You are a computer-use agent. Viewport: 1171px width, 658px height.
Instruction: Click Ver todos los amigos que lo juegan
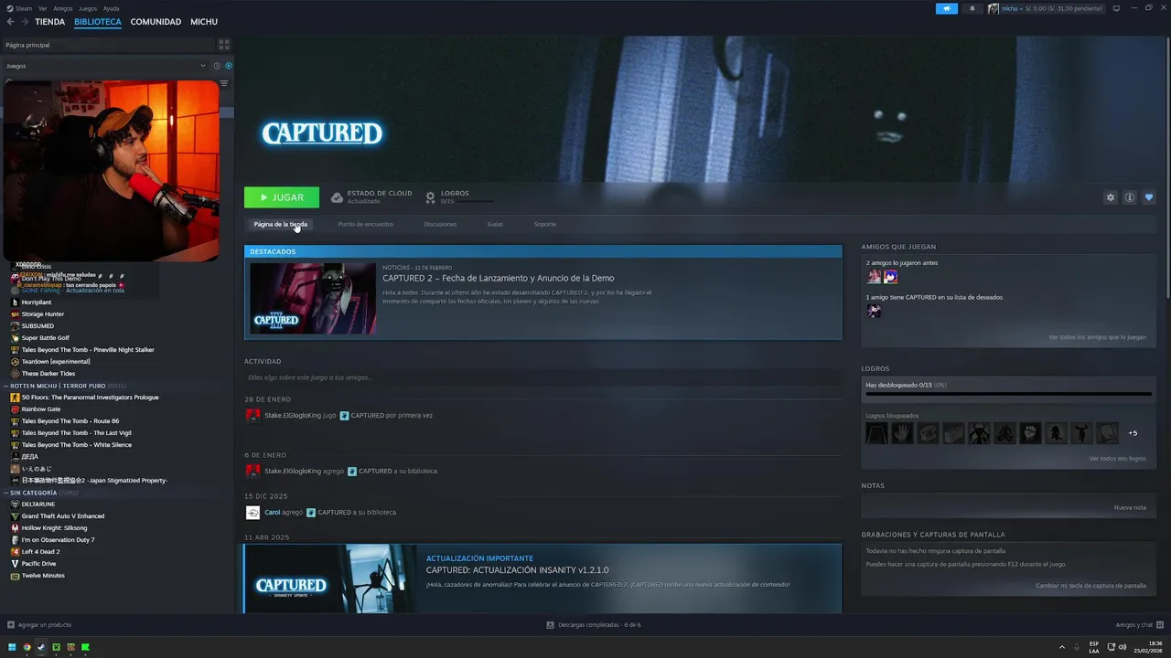click(1097, 337)
